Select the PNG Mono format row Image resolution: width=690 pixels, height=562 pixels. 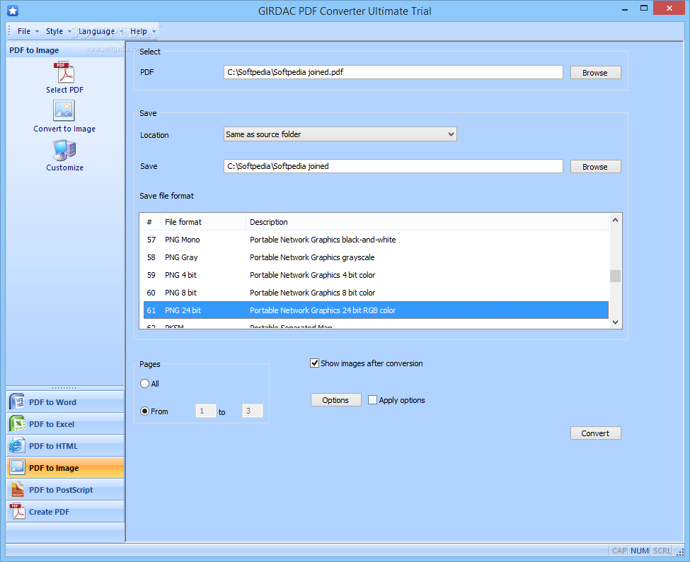coord(376,240)
